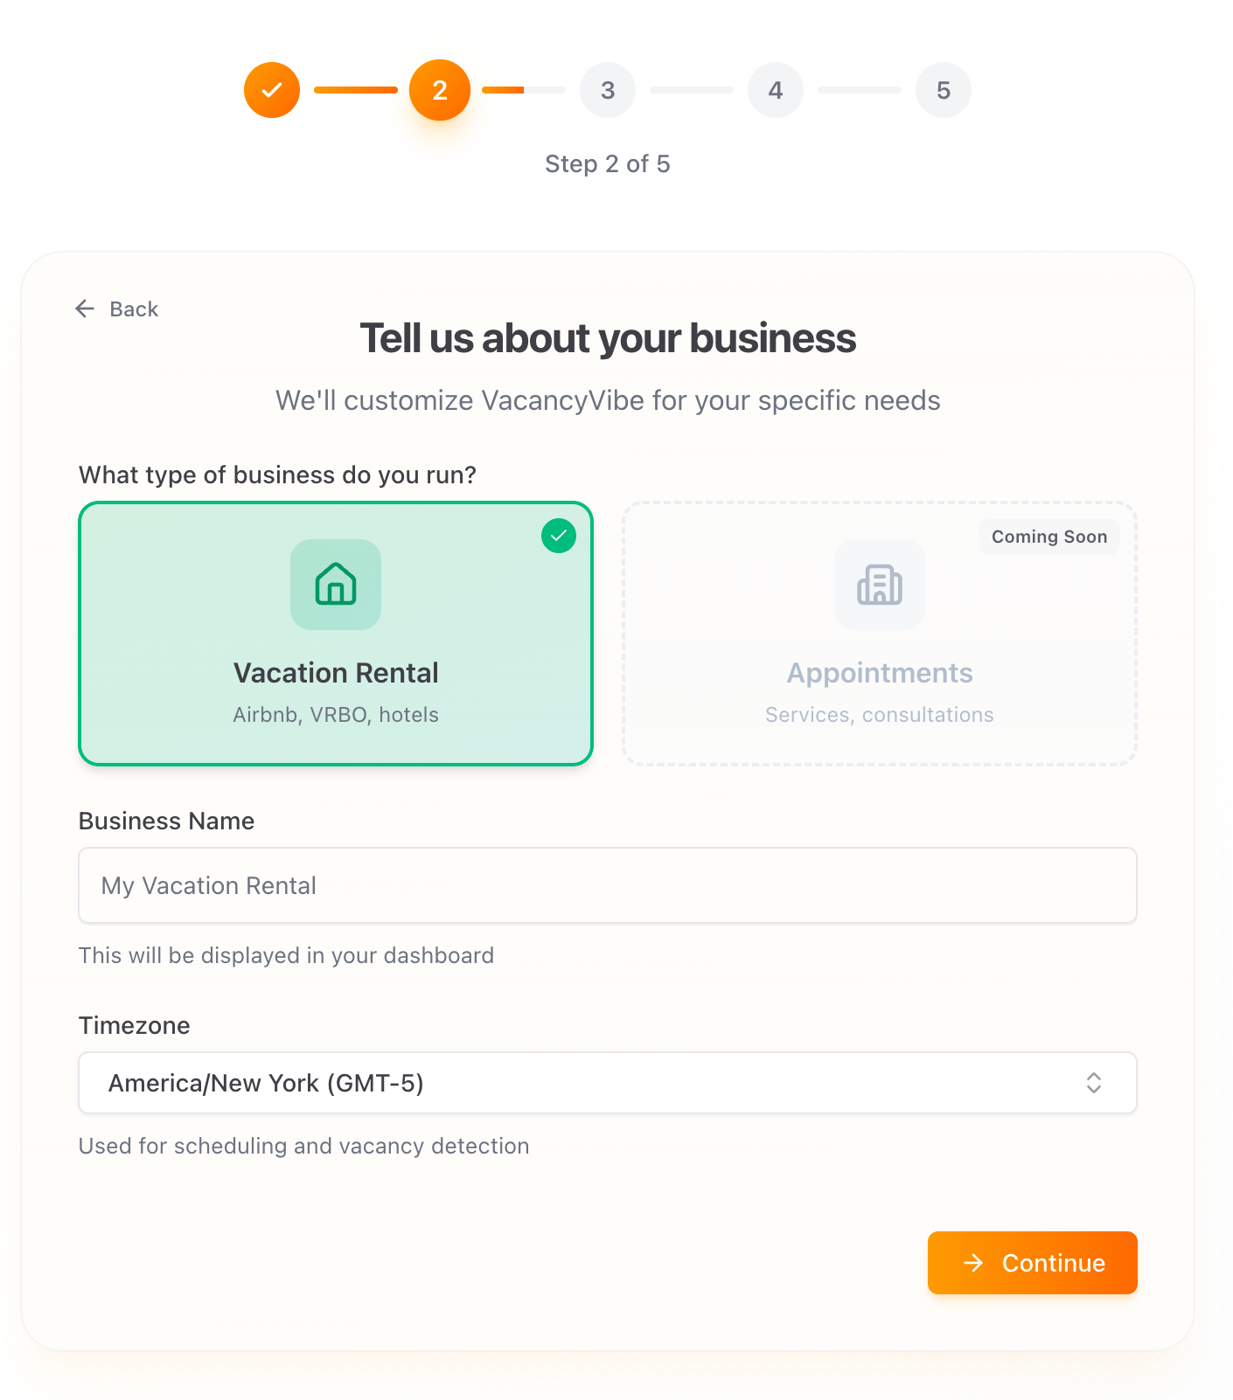Screen dimensions: 1233x1400
Task: Click step 5 circle in progress bar
Action: (943, 89)
